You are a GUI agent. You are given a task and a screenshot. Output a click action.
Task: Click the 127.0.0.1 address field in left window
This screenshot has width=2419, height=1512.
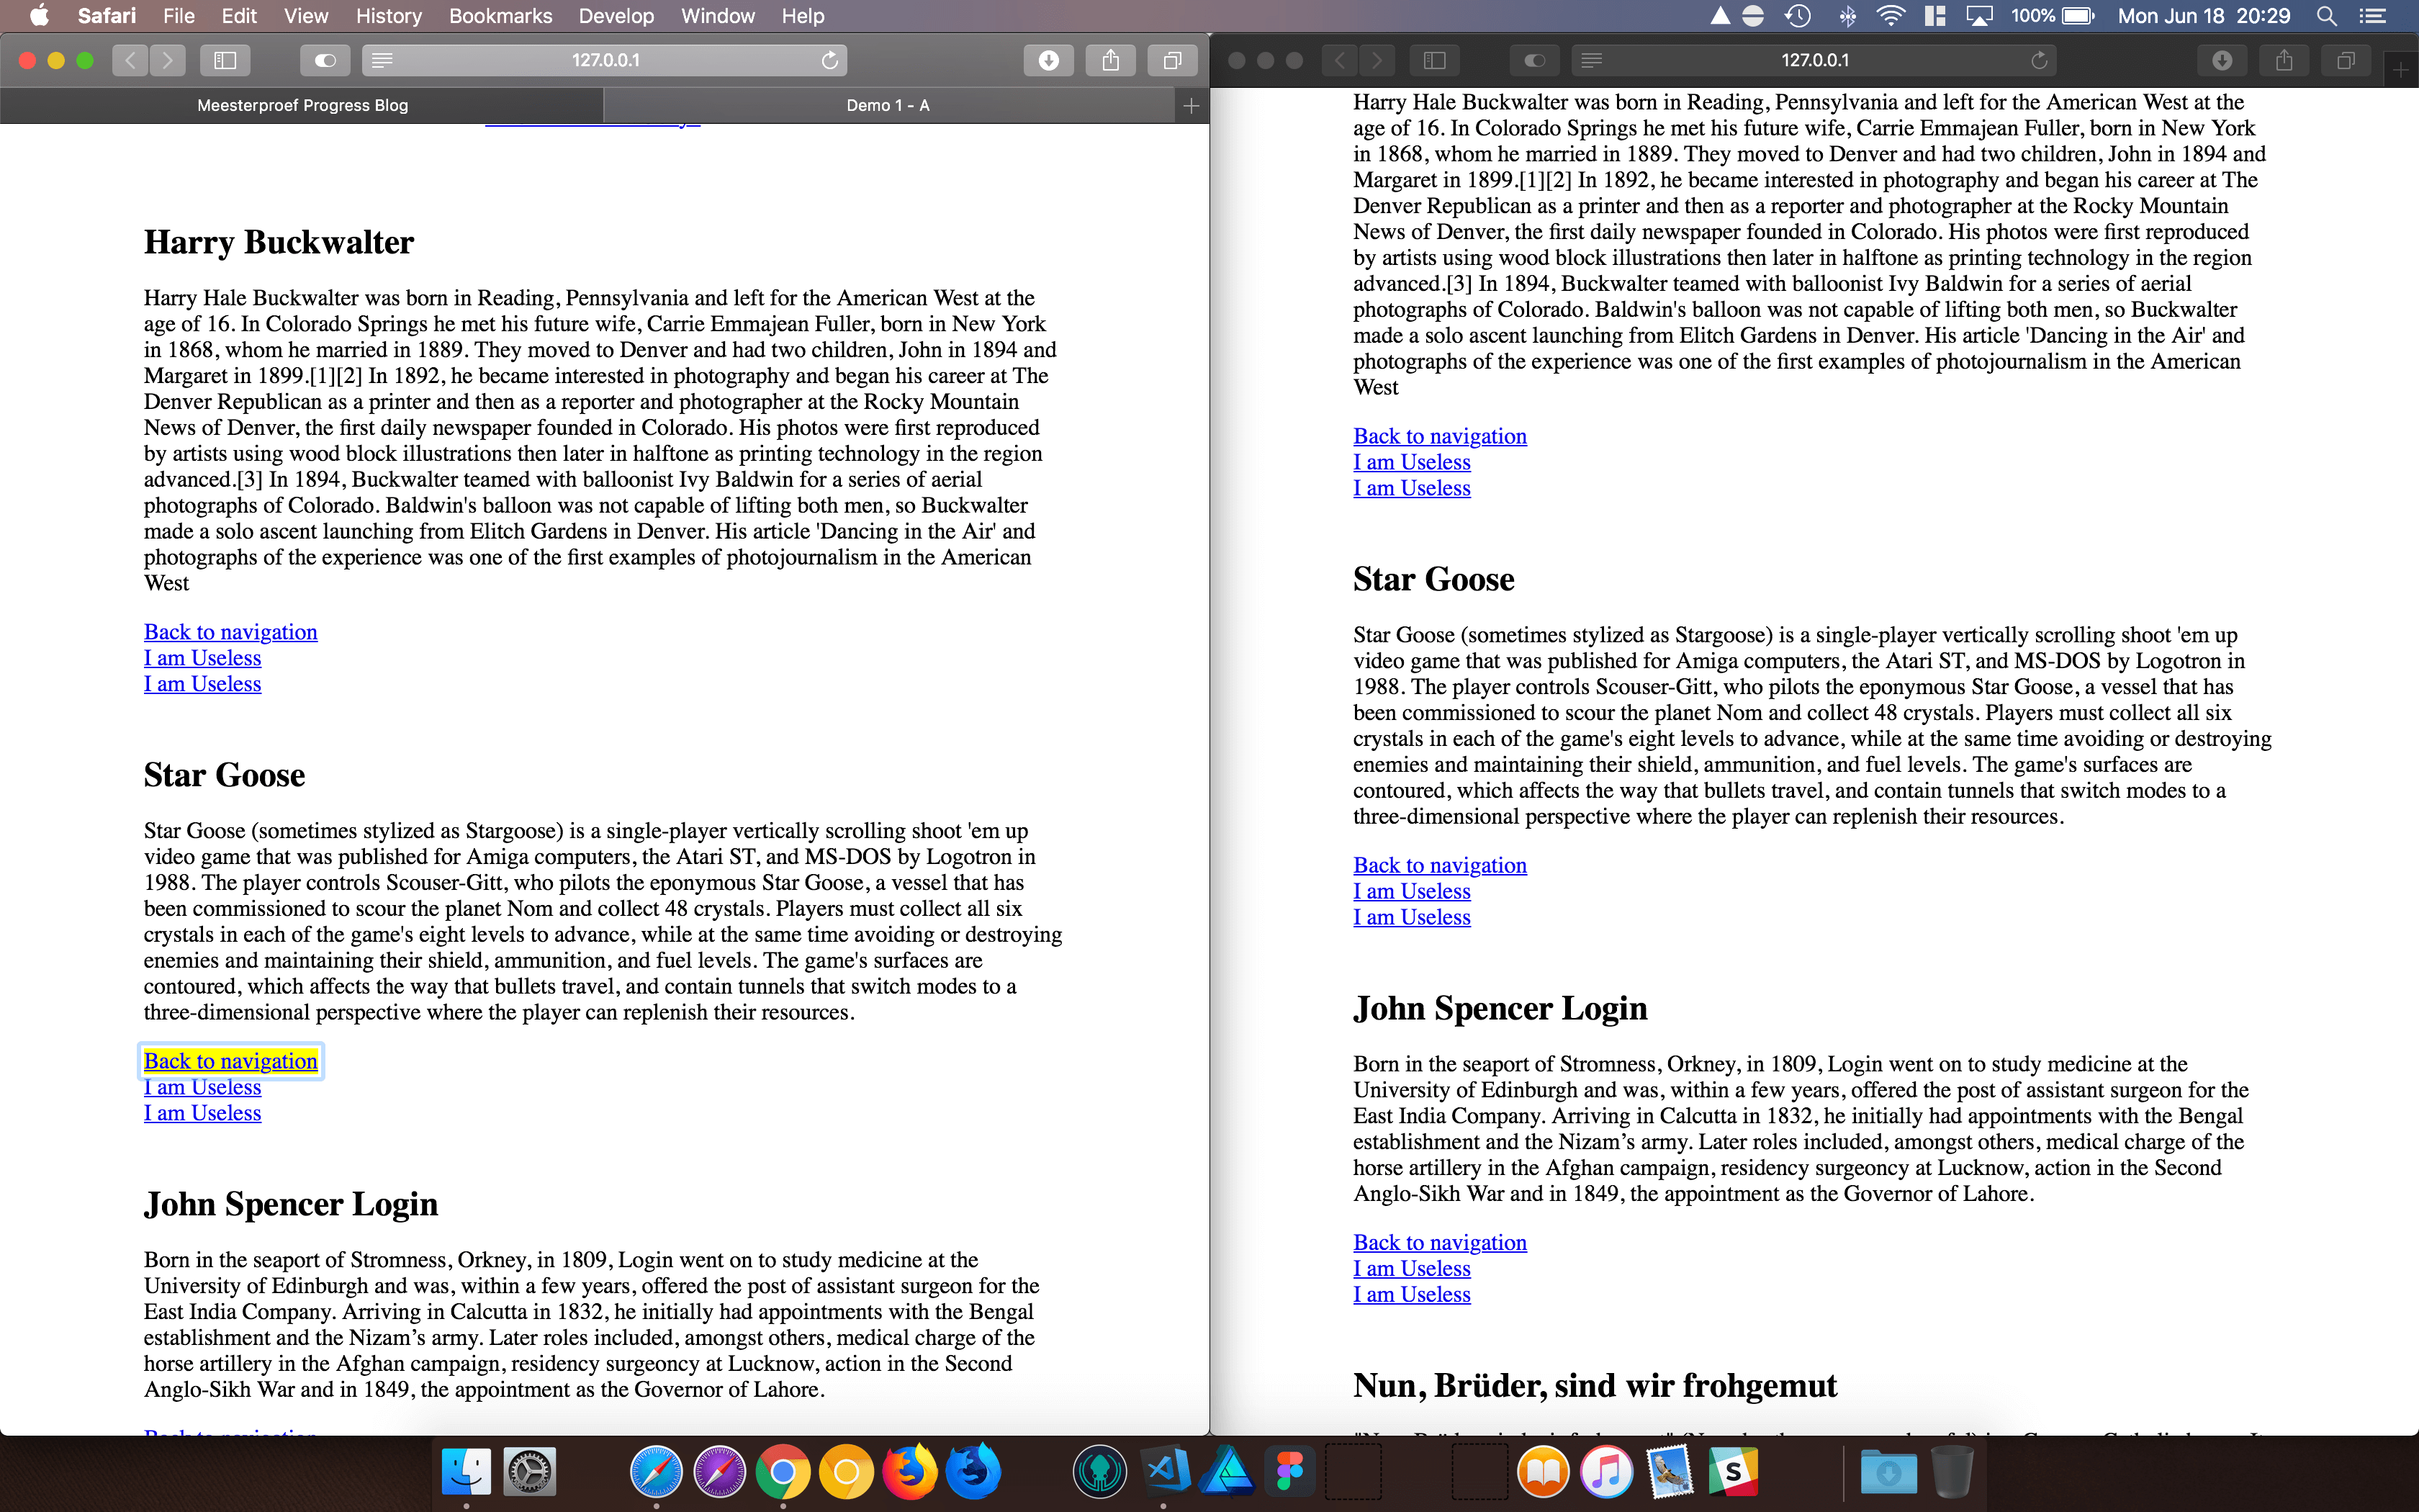coord(605,60)
